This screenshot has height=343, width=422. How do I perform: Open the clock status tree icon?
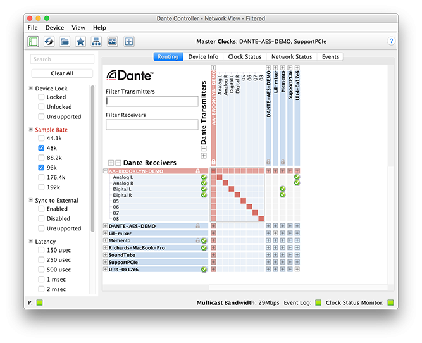tap(96, 42)
